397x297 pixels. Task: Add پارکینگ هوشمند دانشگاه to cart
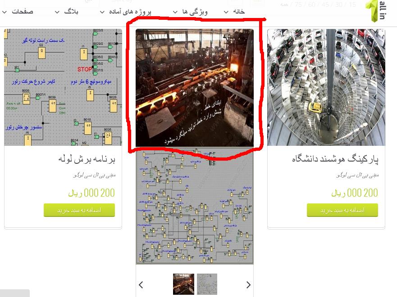tap(342, 210)
